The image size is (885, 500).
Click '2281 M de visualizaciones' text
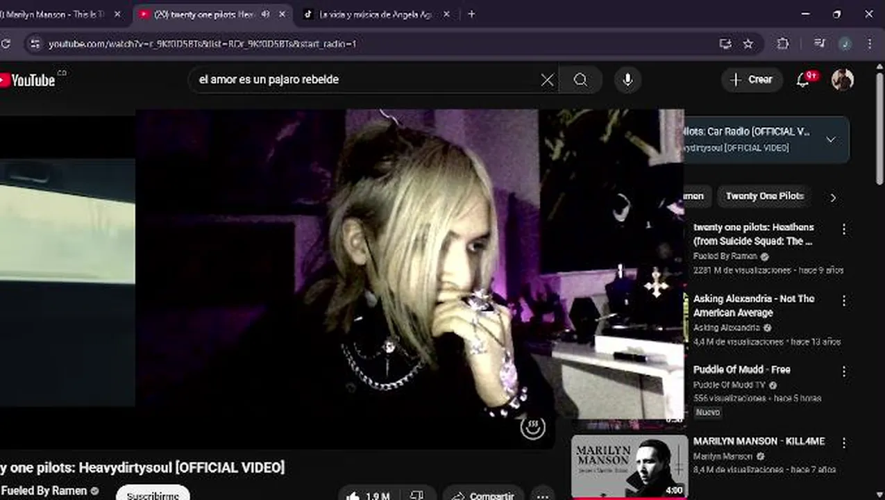[742, 270]
